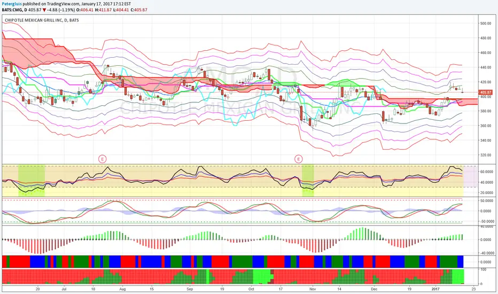
Task: Click the 50.0000 indicator axis label
Action: click(x=486, y=201)
